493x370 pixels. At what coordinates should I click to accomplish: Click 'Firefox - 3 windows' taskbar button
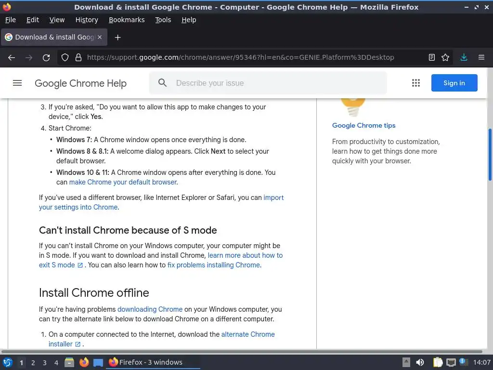[153, 362]
